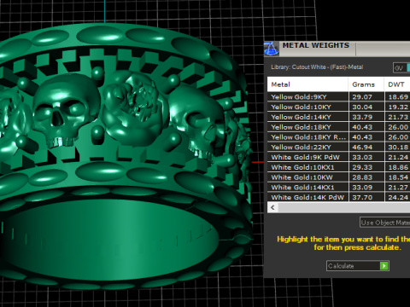The width and height of the screenshot is (410, 307).
Task: Click the 33.03 grams cell
Action: coord(366,157)
